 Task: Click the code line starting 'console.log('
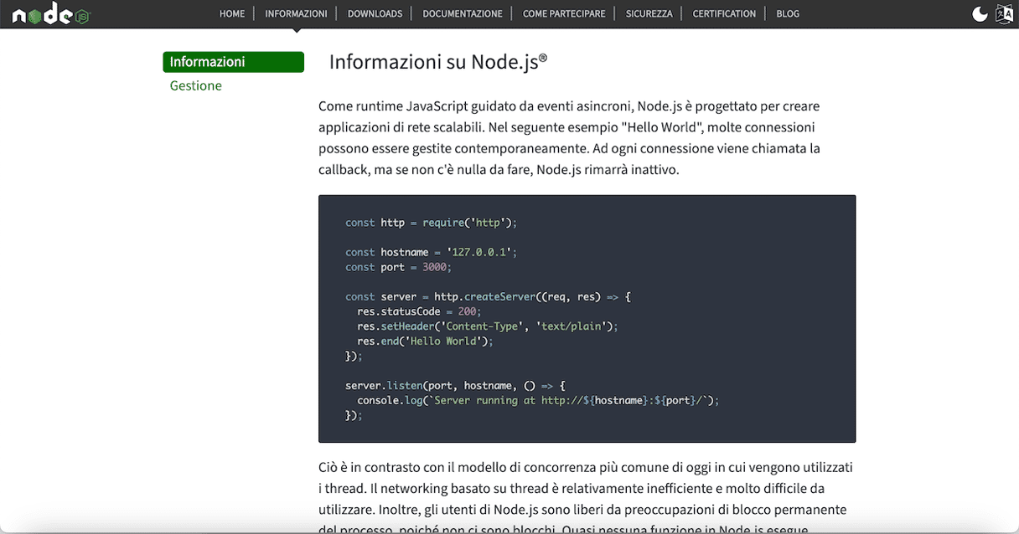point(538,401)
